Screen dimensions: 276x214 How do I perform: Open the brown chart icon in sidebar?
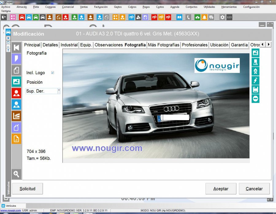[16, 116]
